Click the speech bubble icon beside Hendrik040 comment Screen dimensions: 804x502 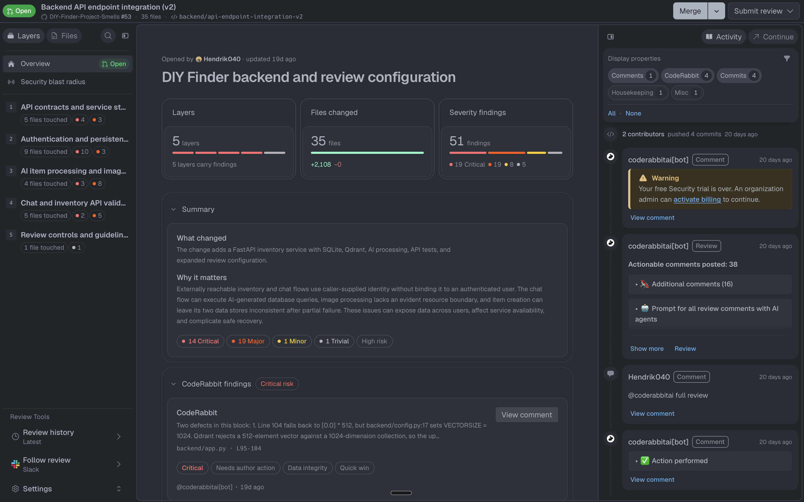pos(610,373)
